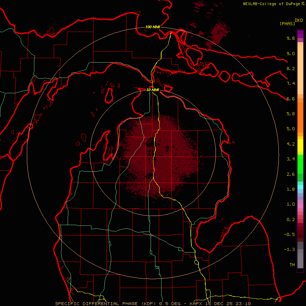Click the 6.6 scale value
Image resolution: width=306 pixels, height=306 pixels.
(x=291, y=99)
